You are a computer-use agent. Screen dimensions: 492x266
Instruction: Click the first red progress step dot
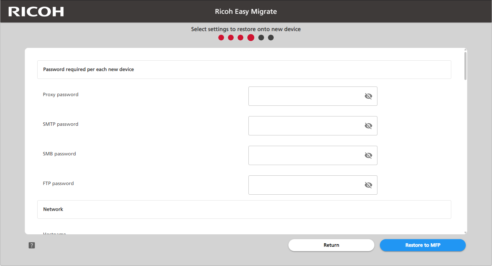tap(221, 38)
